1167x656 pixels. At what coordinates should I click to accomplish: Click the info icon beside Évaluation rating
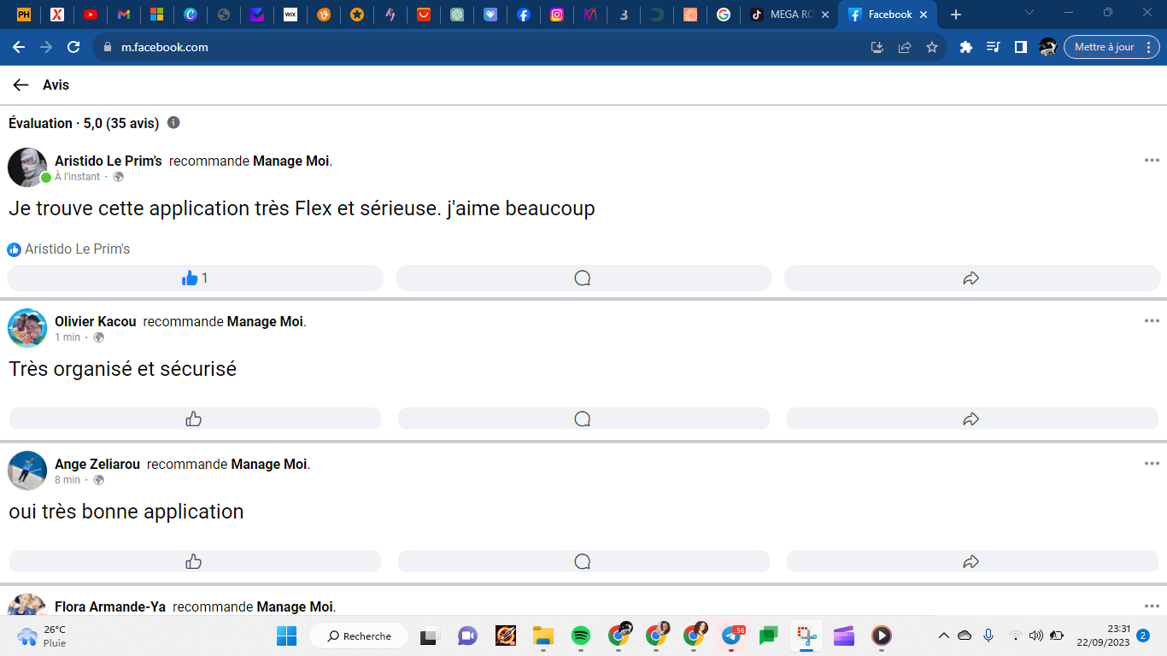[x=173, y=122]
